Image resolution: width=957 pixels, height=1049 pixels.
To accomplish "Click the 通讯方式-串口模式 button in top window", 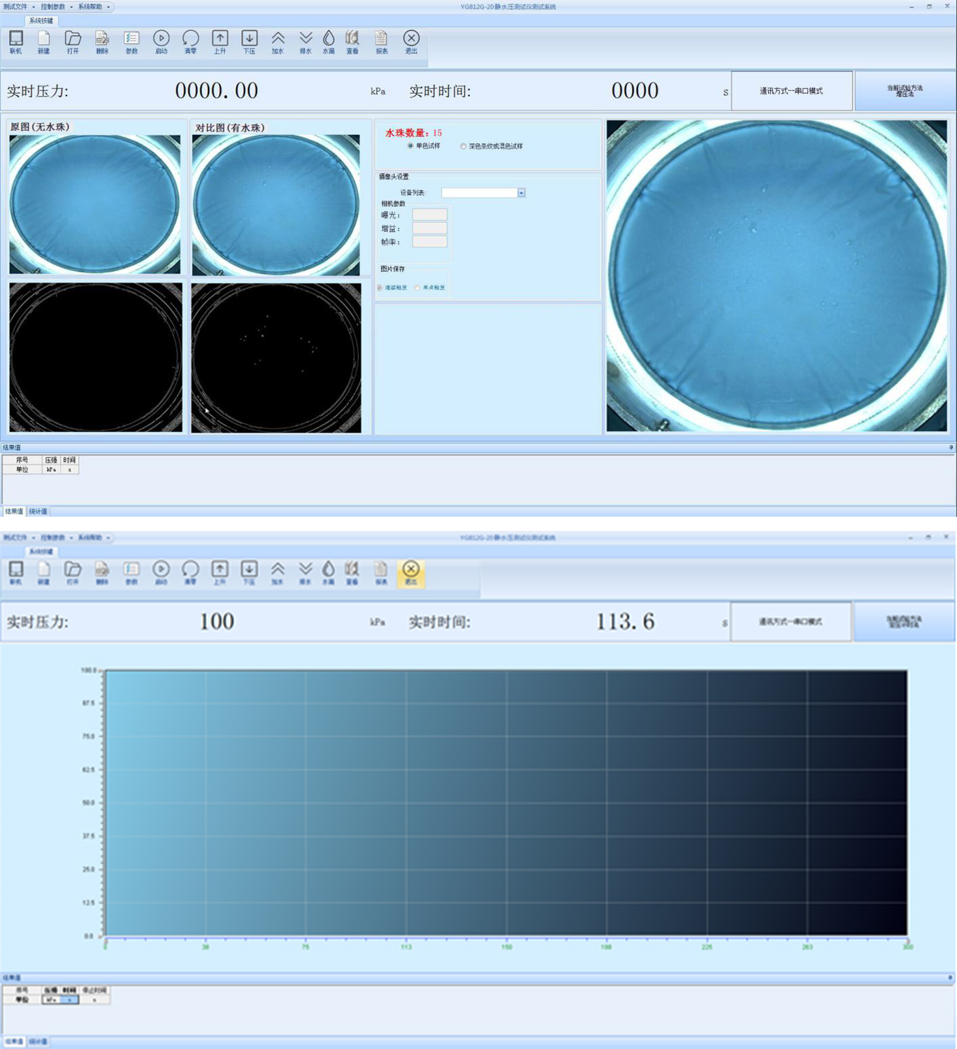I will click(x=791, y=91).
